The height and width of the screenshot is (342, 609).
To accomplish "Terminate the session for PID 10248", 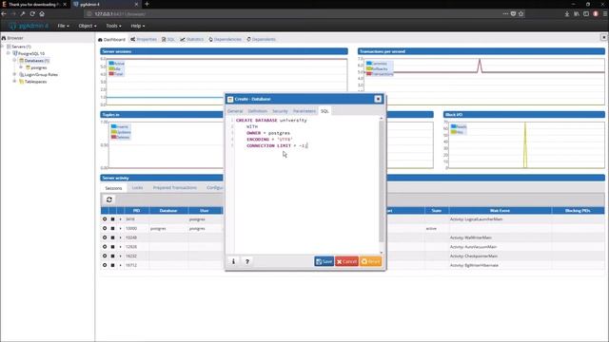I will point(112,237).
